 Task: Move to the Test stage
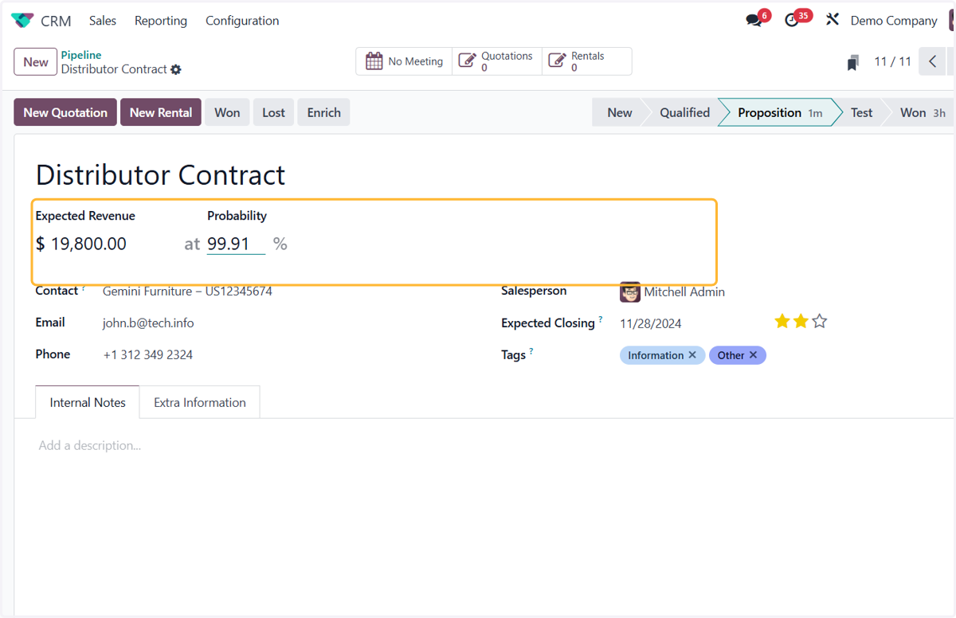(x=861, y=112)
